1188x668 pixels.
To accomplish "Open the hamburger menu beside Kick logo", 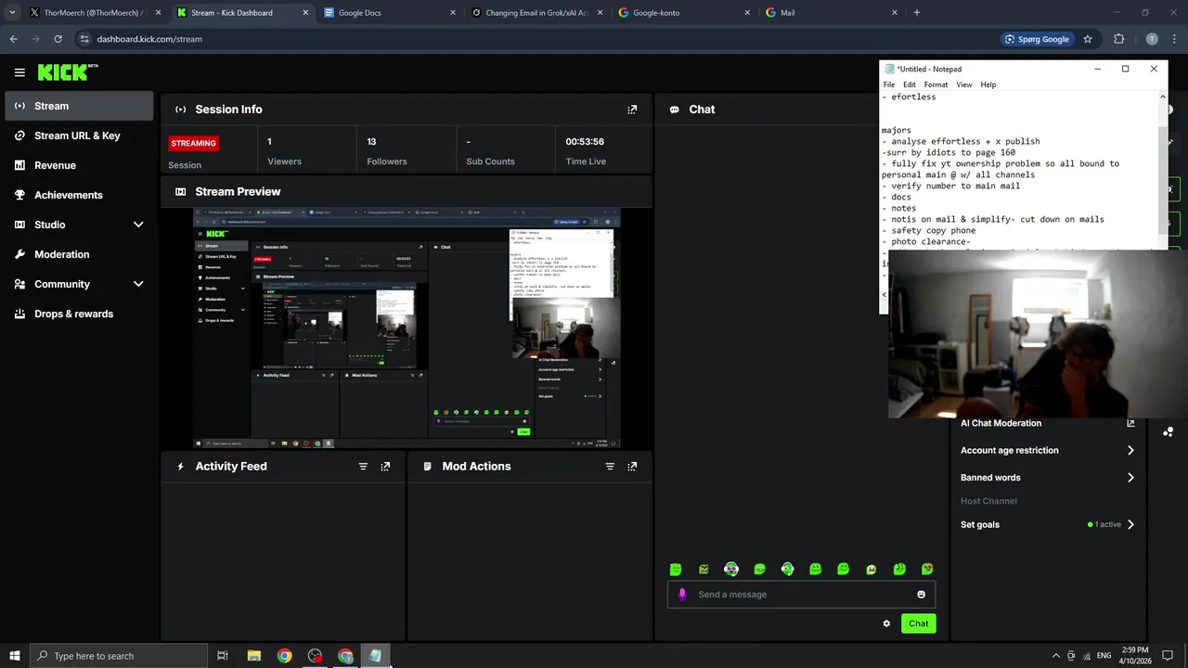I will (x=19, y=72).
